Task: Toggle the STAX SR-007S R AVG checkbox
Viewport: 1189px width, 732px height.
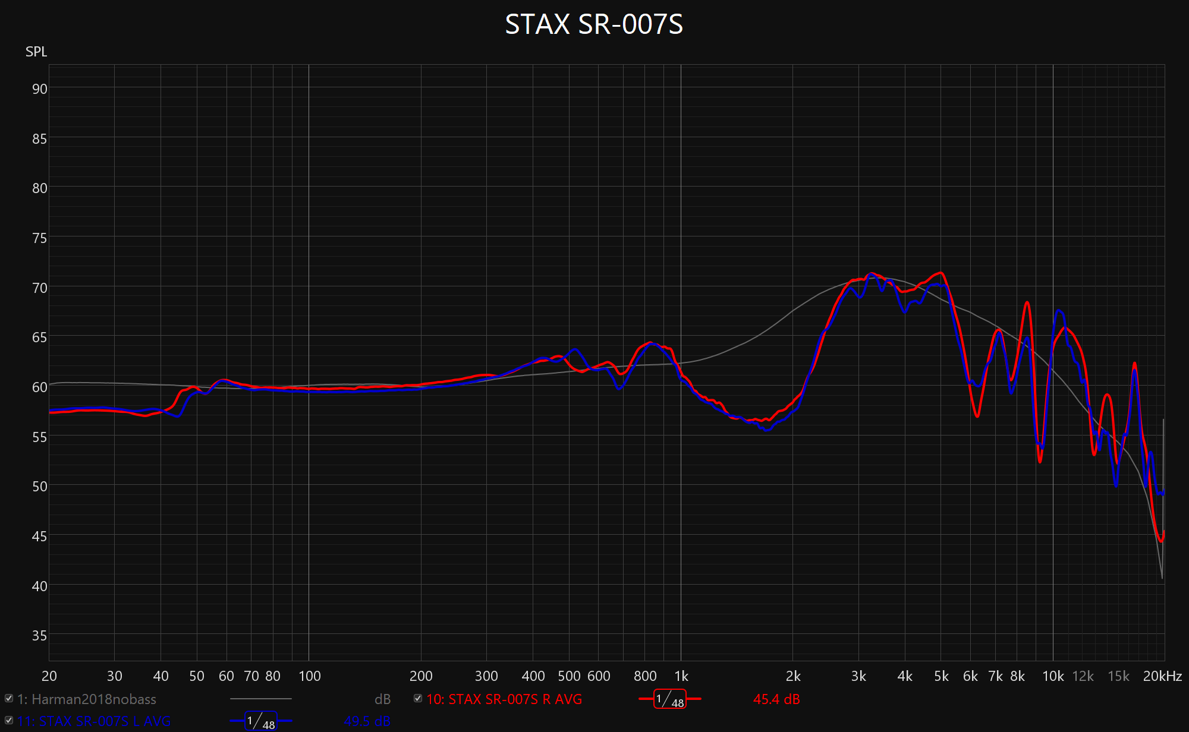Action: click(x=418, y=698)
